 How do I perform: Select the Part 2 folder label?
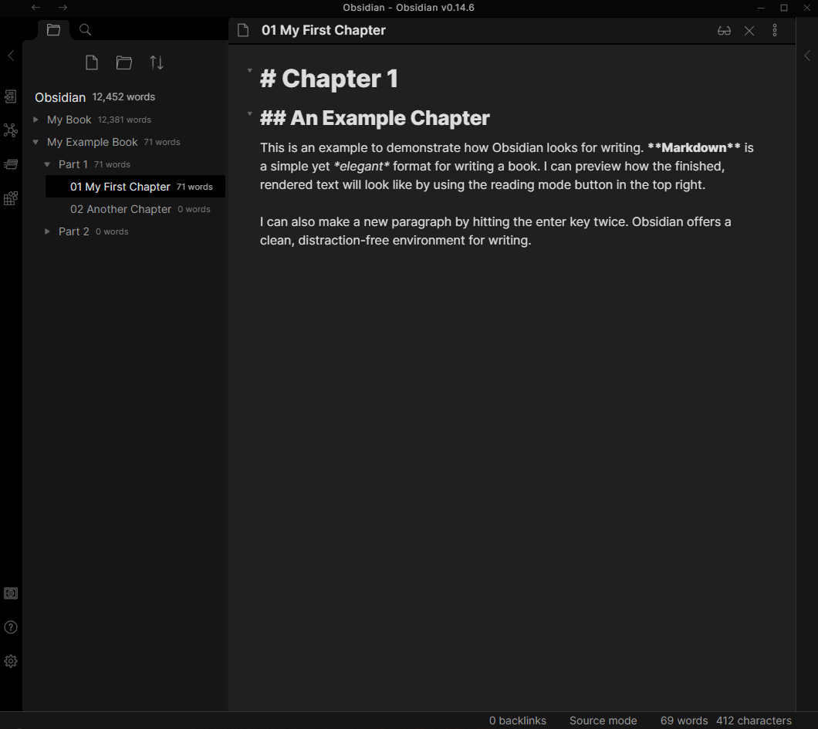tap(73, 231)
